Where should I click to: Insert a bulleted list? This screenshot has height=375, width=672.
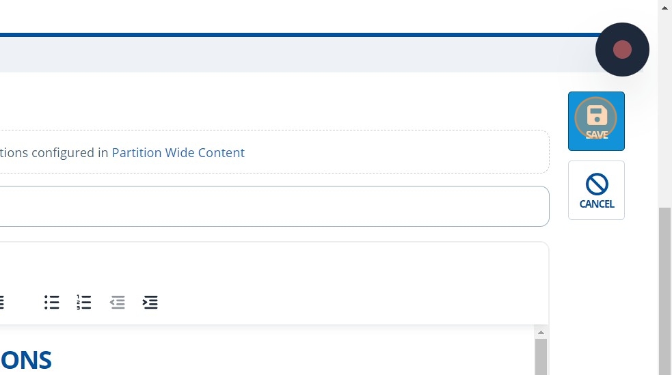(51, 303)
